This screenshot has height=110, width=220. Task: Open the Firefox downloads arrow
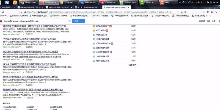[204, 12]
